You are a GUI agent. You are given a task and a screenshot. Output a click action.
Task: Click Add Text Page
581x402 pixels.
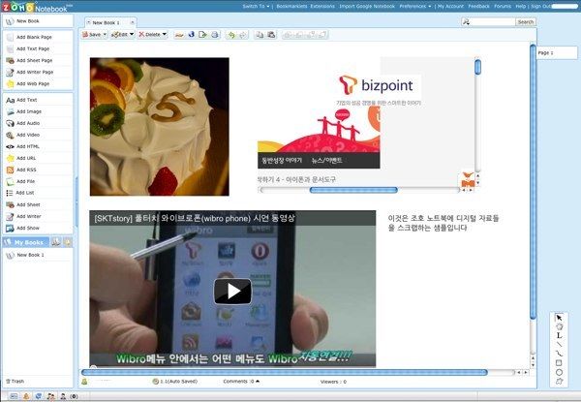[28, 48]
